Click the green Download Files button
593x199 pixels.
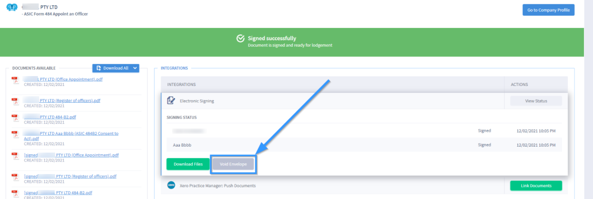188,164
